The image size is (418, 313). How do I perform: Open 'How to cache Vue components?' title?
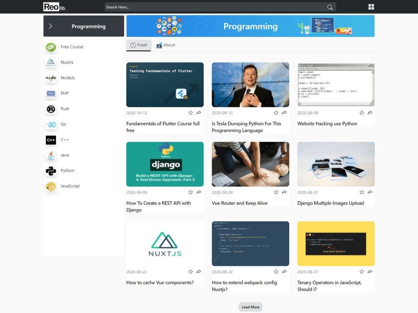point(160,283)
